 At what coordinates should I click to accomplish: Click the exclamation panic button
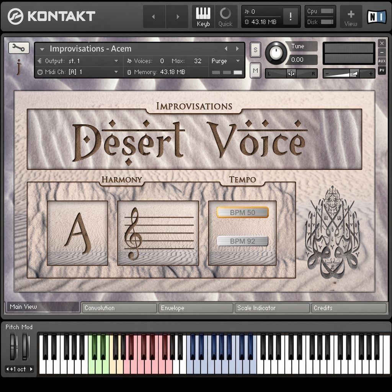(291, 16)
